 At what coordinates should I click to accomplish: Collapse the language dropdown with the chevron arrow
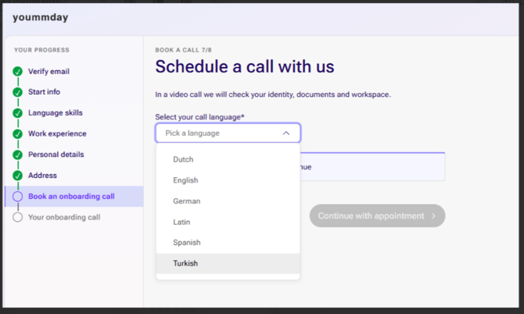pos(286,133)
